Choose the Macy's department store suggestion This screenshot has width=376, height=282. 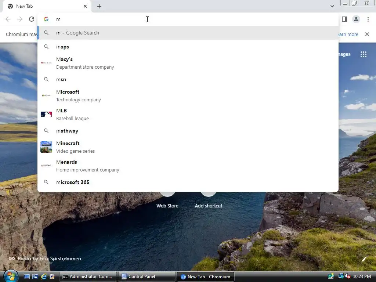click(x=188, y=63)
